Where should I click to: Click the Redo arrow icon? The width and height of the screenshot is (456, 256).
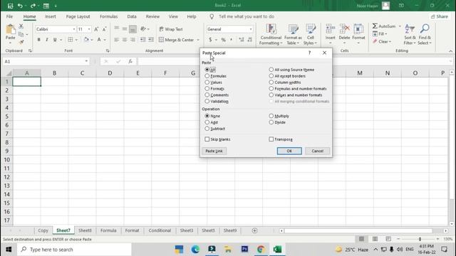(33, 6)
